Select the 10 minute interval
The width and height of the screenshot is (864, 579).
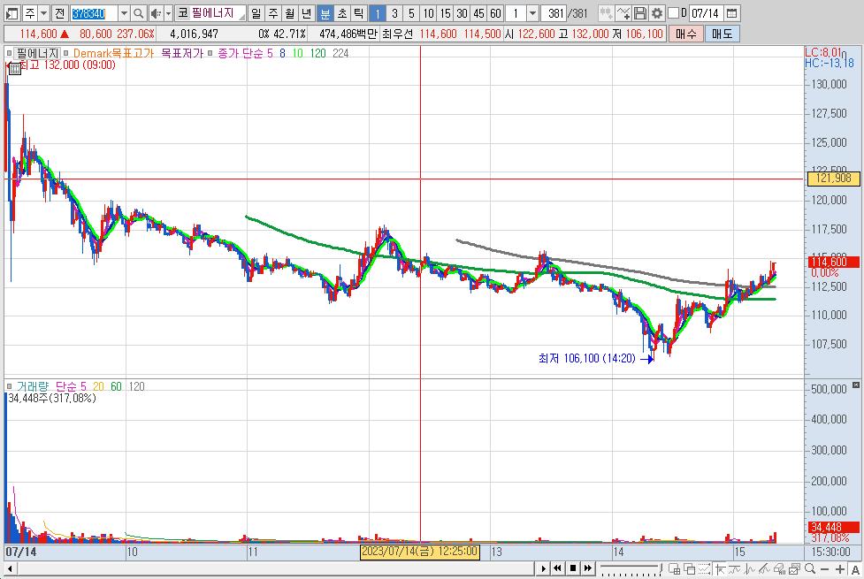pos(428,13)
